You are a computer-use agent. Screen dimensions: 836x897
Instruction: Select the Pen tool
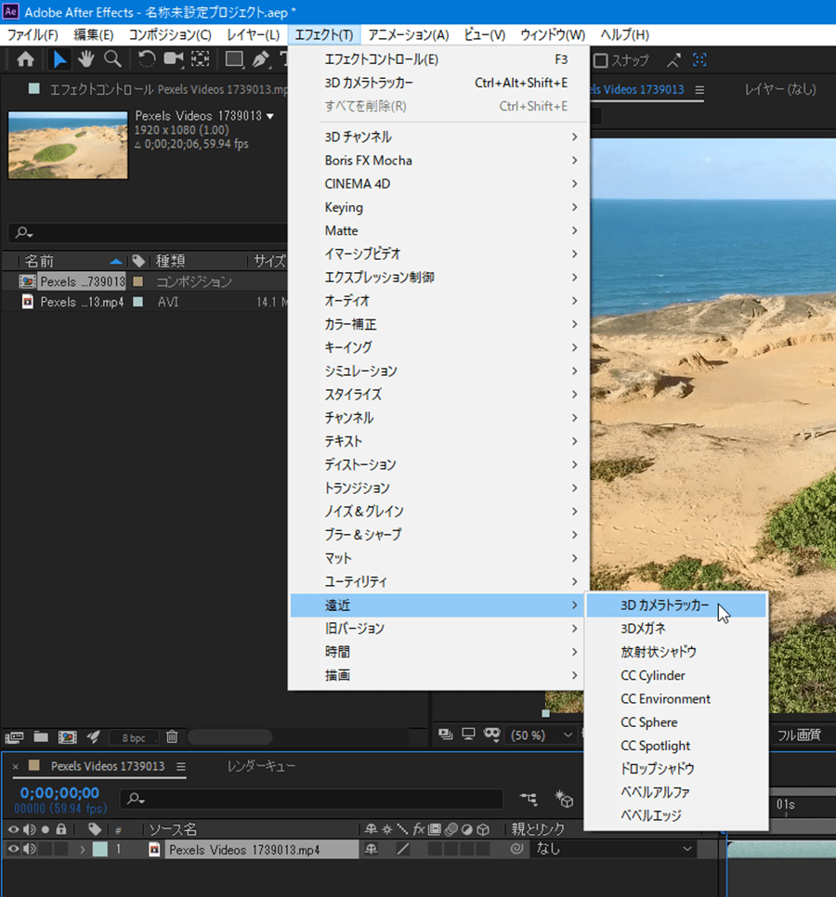click(261, 59)
